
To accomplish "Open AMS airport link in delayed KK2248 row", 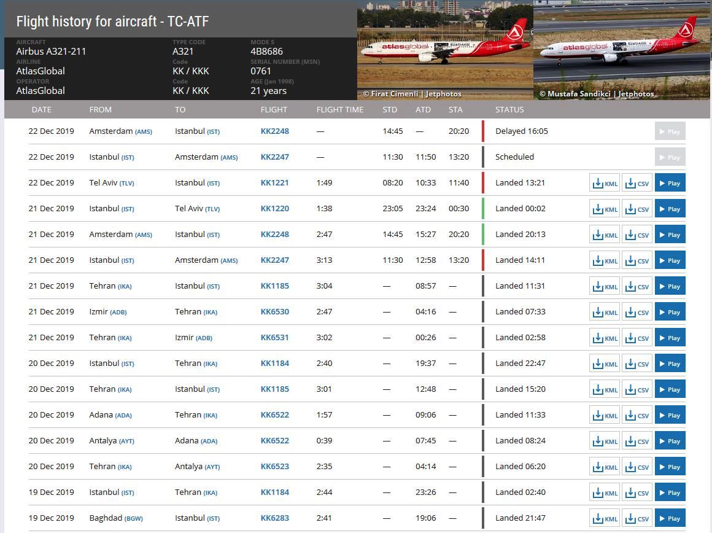I will [x=144, y=132].
